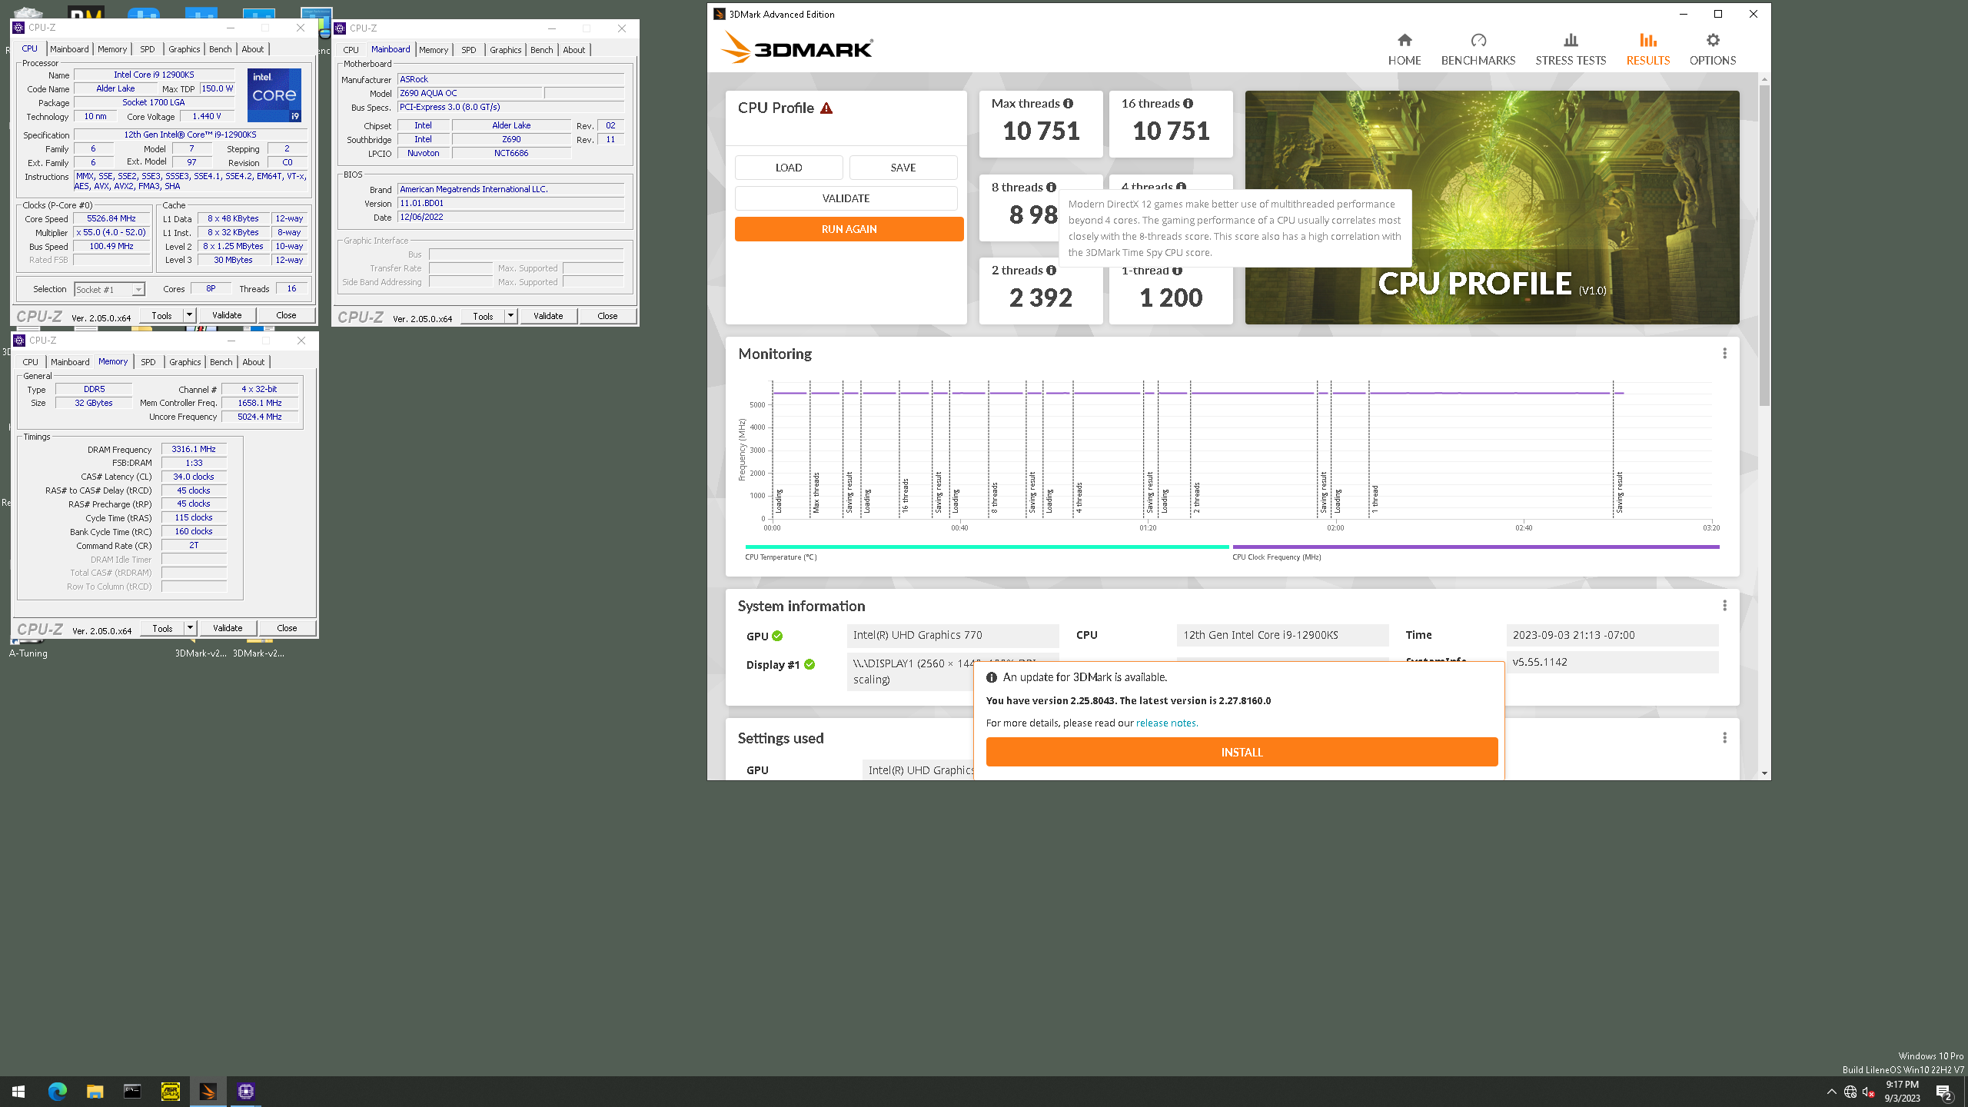Open Bench tab in CPU-Z CPU window
Viewport: 1968px width, 1107px height.
point(220,49)
